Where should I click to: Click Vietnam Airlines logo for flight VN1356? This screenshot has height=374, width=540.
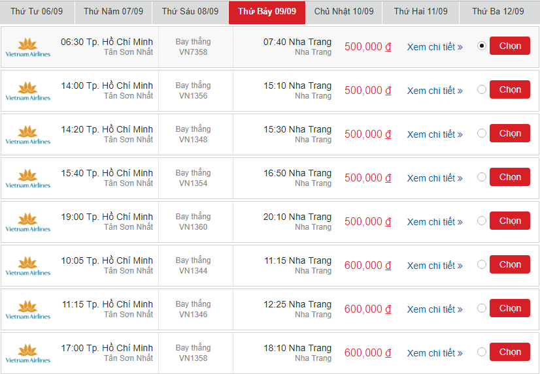tap(28, 91)
